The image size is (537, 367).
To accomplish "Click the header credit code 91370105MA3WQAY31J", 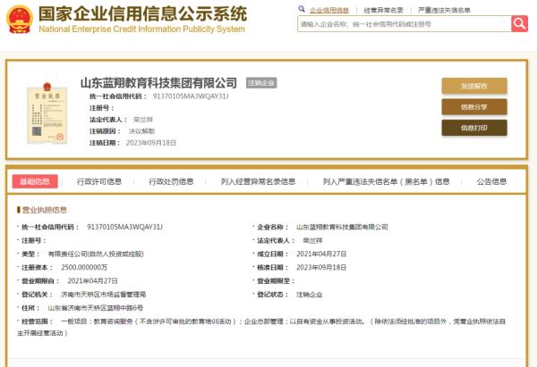I will (x=191, y=96).
